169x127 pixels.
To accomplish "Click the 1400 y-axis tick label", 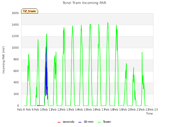I will point(15,25).
